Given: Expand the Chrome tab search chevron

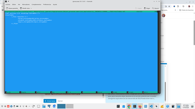Looking at the screenshot, I should (x=2, y=2).
